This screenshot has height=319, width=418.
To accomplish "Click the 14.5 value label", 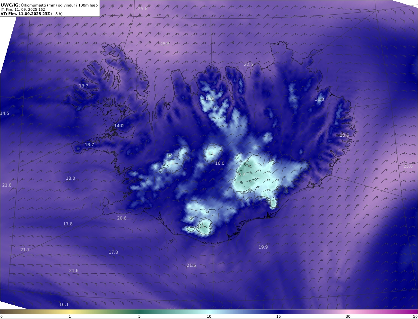I will (5, 114).
